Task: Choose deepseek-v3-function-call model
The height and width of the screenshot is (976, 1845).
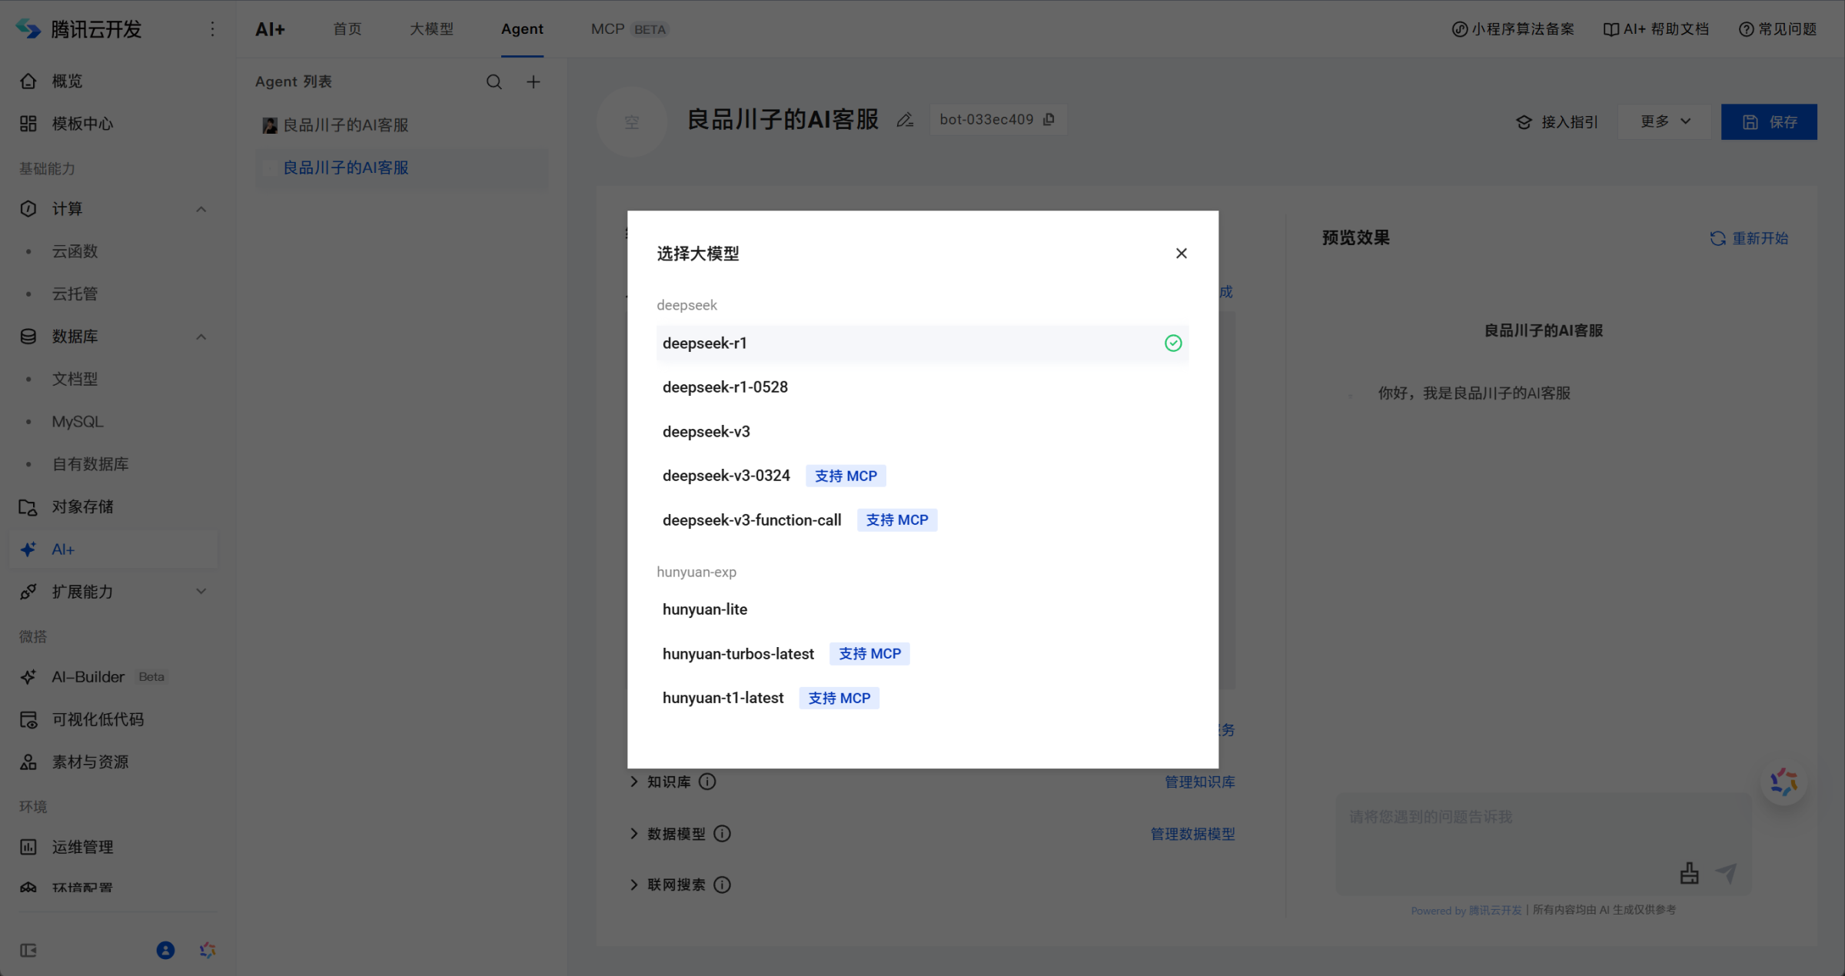Action: (922, 520)
